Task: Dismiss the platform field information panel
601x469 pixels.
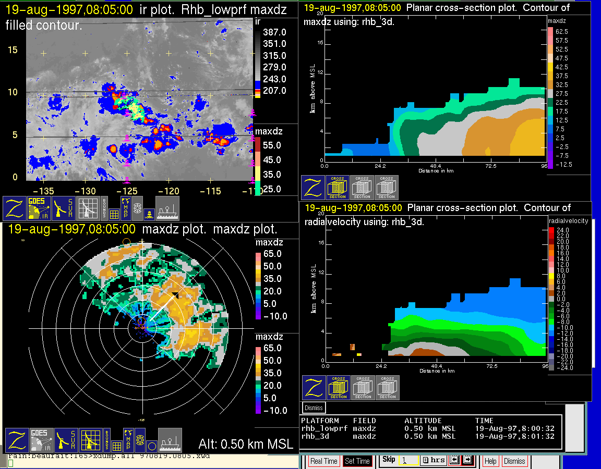Action: (314, 408)
